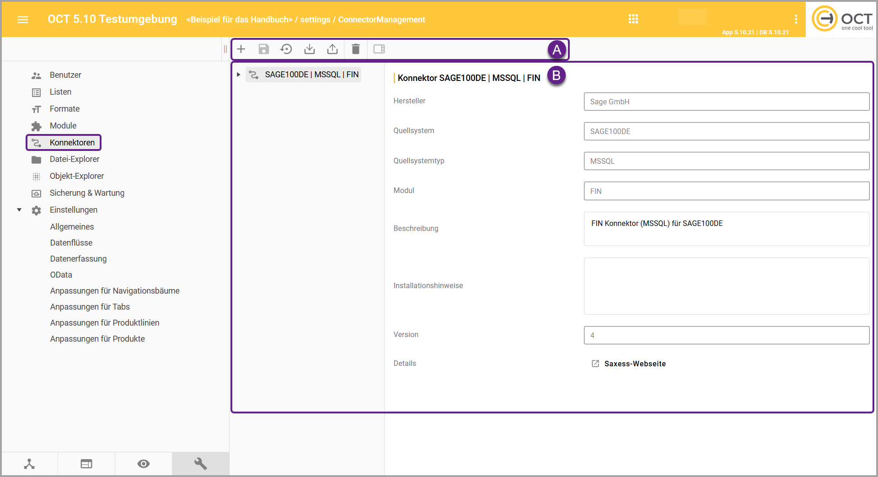Collapse the Einstellungen section arrow

pos(19,210)
